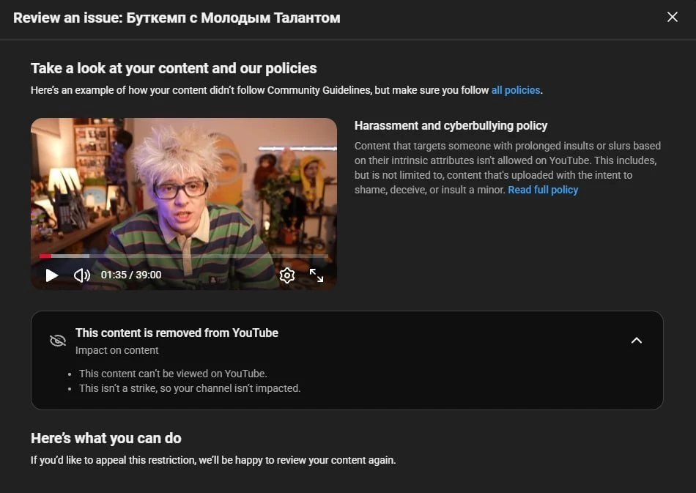696x493 pixels.
Task: Seek on the video progress bar
Action: pyautogui.click(x=184, y=256)
